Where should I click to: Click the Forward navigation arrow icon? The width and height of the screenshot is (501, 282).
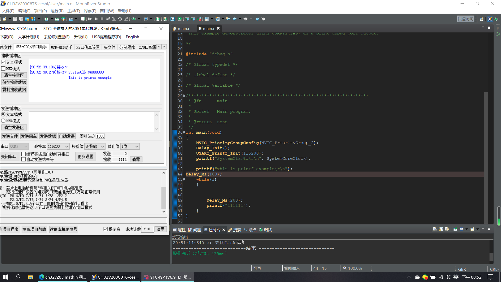(x=245, y=19)
